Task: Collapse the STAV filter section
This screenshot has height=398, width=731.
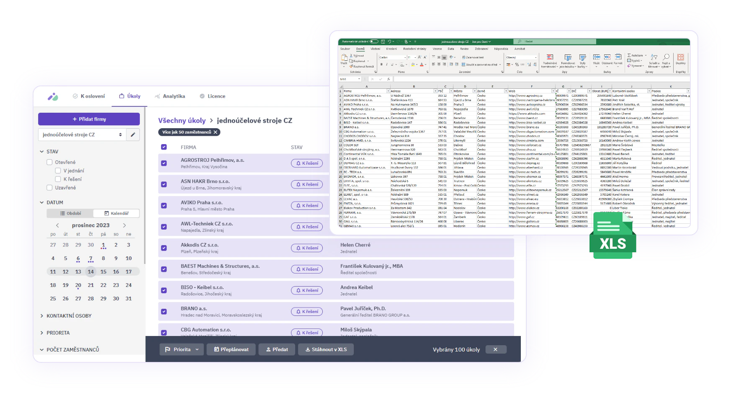Action: point(41,151)
